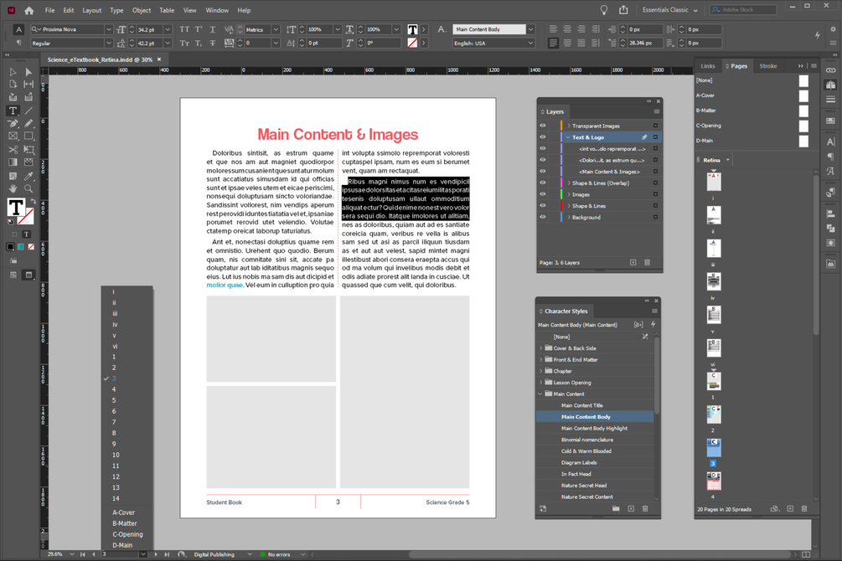Select the Note tool
842x561 pixels.
[13, 176]
